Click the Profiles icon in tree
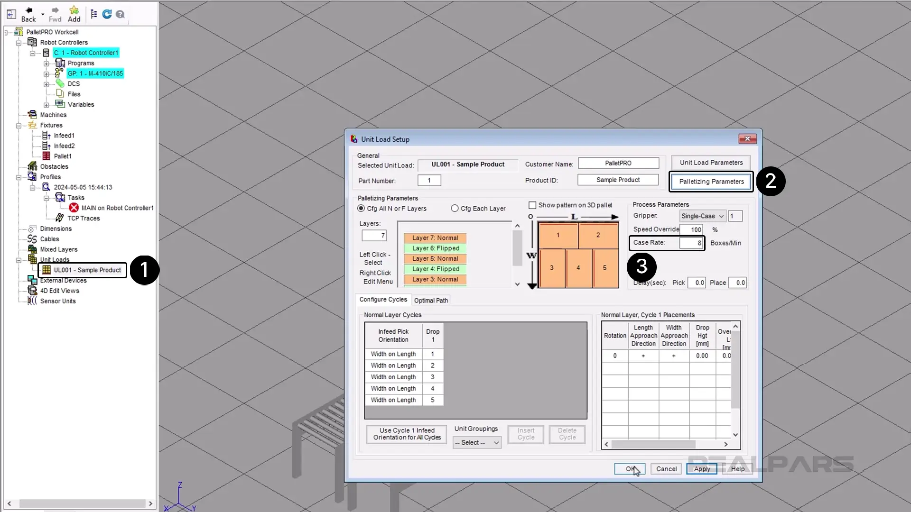The width and height of the screenshot is (911, 512). click(32, 177)
